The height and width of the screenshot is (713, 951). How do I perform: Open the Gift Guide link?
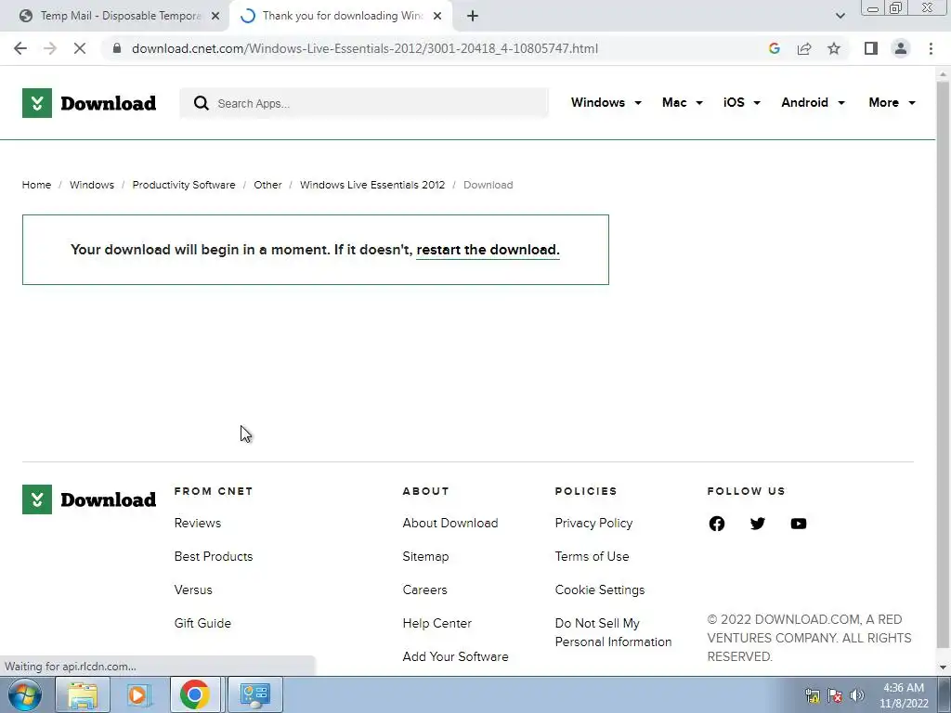(202, 623)
